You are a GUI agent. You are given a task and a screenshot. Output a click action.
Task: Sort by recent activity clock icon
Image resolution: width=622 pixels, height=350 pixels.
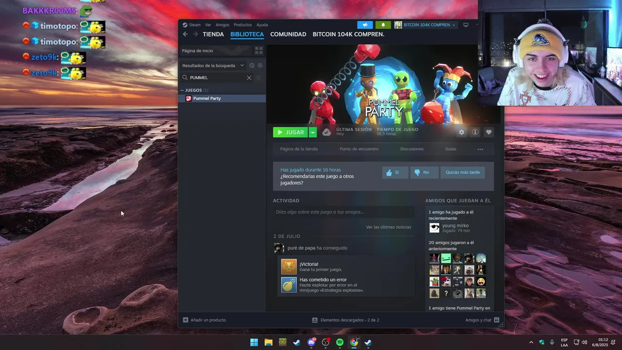coord(252,65)
